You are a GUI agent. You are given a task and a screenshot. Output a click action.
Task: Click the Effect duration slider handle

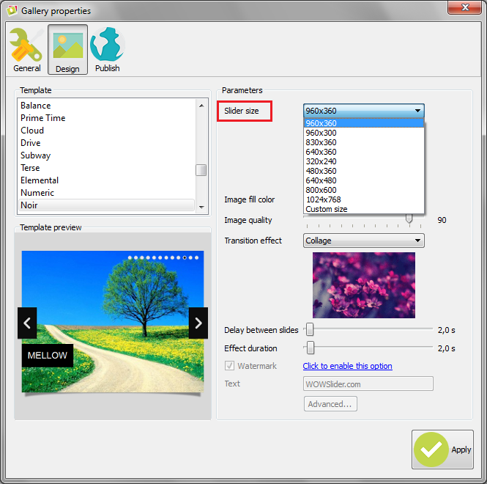tap(311, 348)
